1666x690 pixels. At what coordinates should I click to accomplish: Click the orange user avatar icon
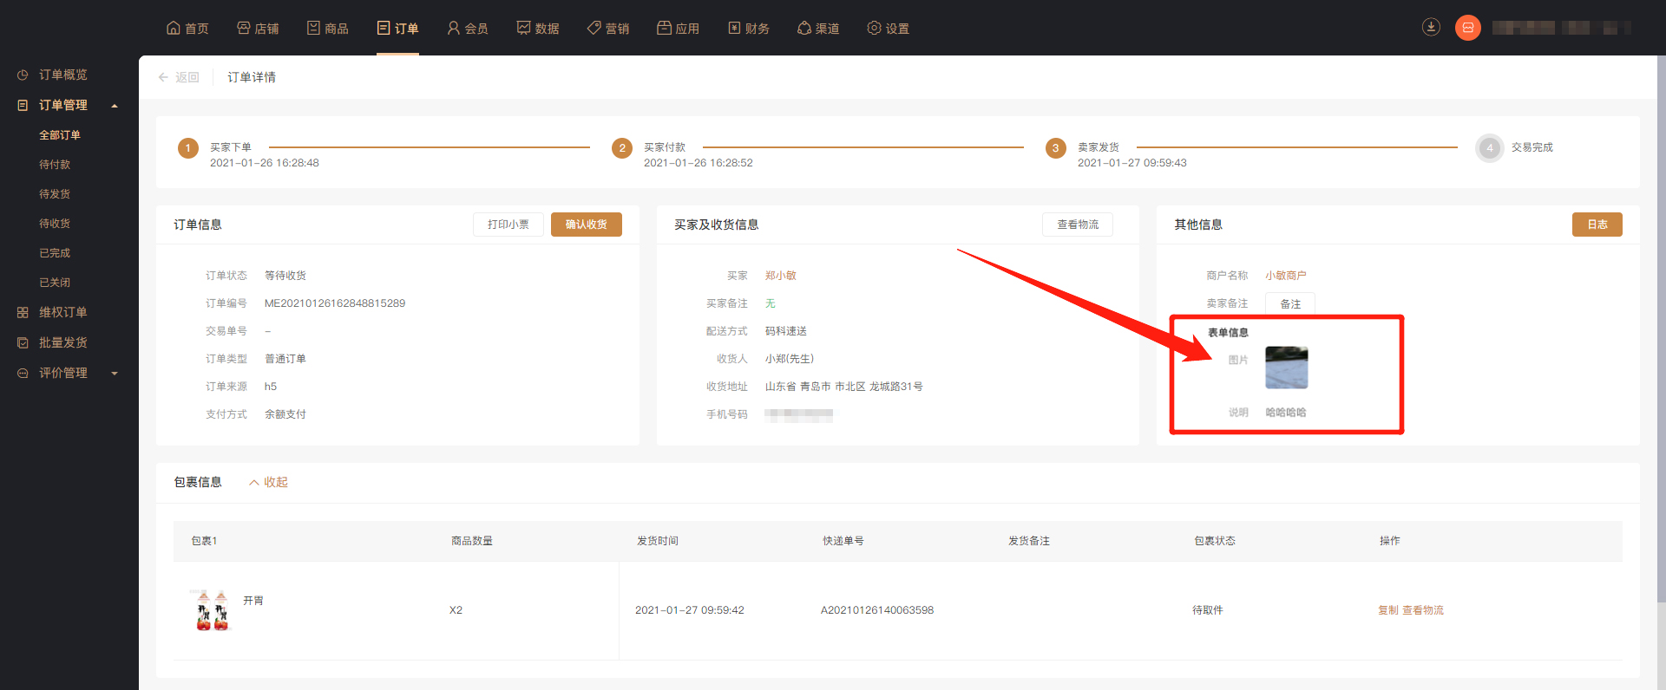tap(1467, 28)
